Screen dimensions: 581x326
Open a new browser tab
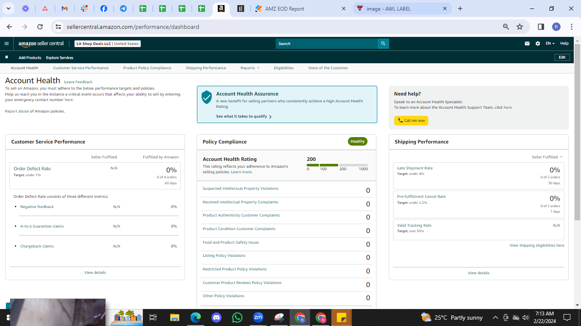tap(460, 8)
